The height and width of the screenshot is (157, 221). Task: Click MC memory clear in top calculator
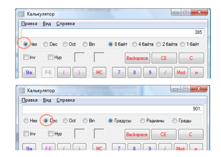[x=99, y=72]
